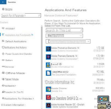
Task: Click the Battery icon in sidebar
Action: 3,60
